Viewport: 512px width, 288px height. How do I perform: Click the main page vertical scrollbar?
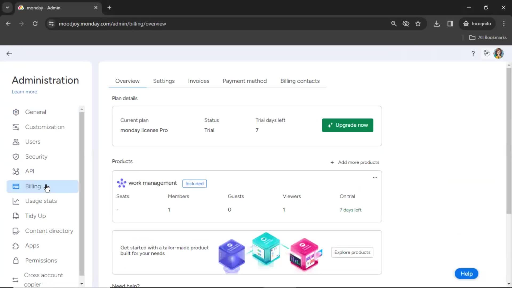(509, 141)
